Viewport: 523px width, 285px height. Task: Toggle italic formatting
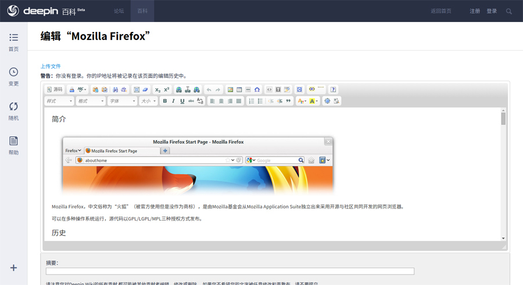click(x=173, y=101)
